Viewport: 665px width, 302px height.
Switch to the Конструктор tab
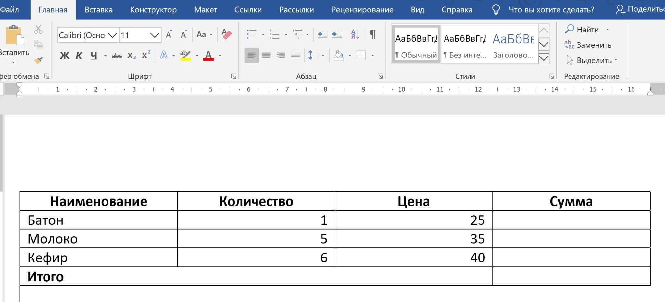[x=153, y=10]
